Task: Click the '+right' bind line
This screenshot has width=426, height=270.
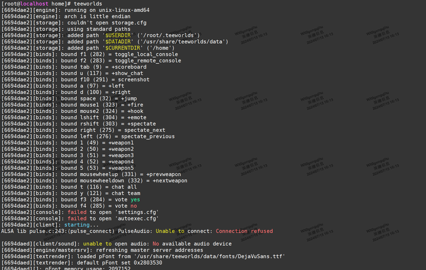Action: pos(66,92)
